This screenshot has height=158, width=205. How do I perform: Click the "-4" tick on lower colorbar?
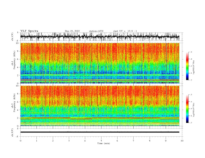coord(191,102)
